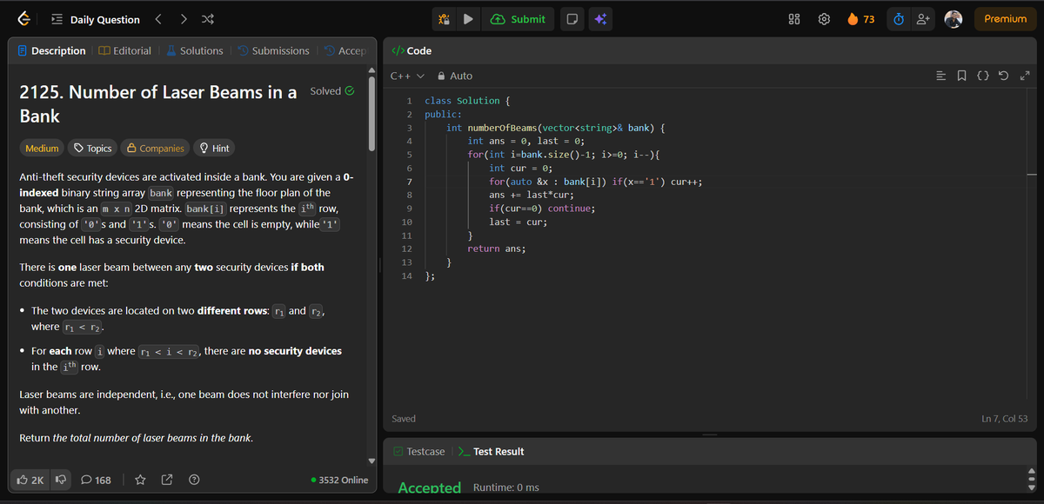Click the Accepted result text

(x=429, y=487)
